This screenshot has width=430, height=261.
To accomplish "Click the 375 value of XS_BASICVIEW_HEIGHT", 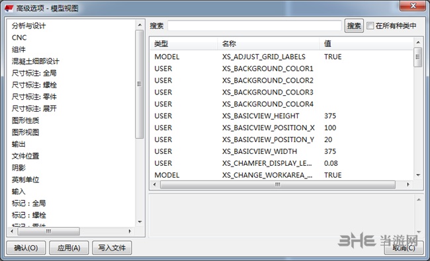I will click(x=330, y=116).
